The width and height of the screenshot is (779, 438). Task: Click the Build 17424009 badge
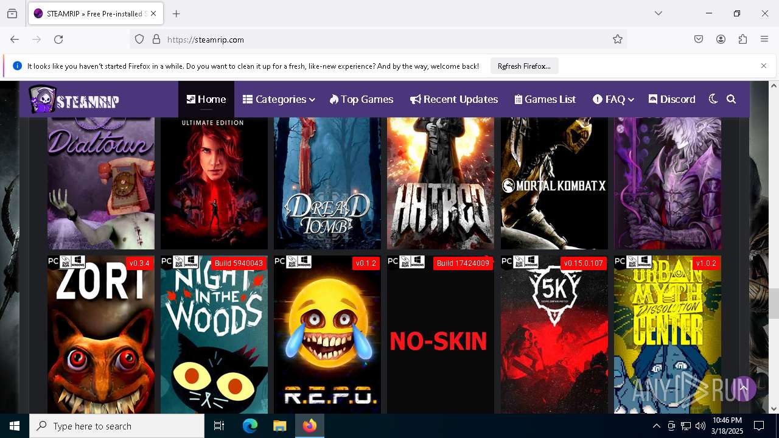[x=463, y=263]
